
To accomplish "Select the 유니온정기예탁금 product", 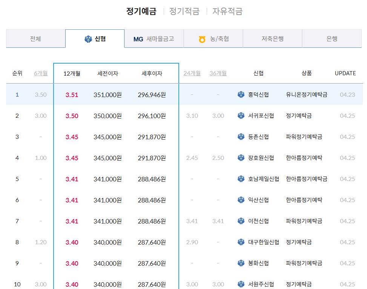I will coord(306,94).
